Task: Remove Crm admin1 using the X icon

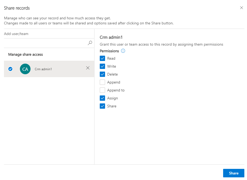Action: pyautogui.click(x=88, y=68)
